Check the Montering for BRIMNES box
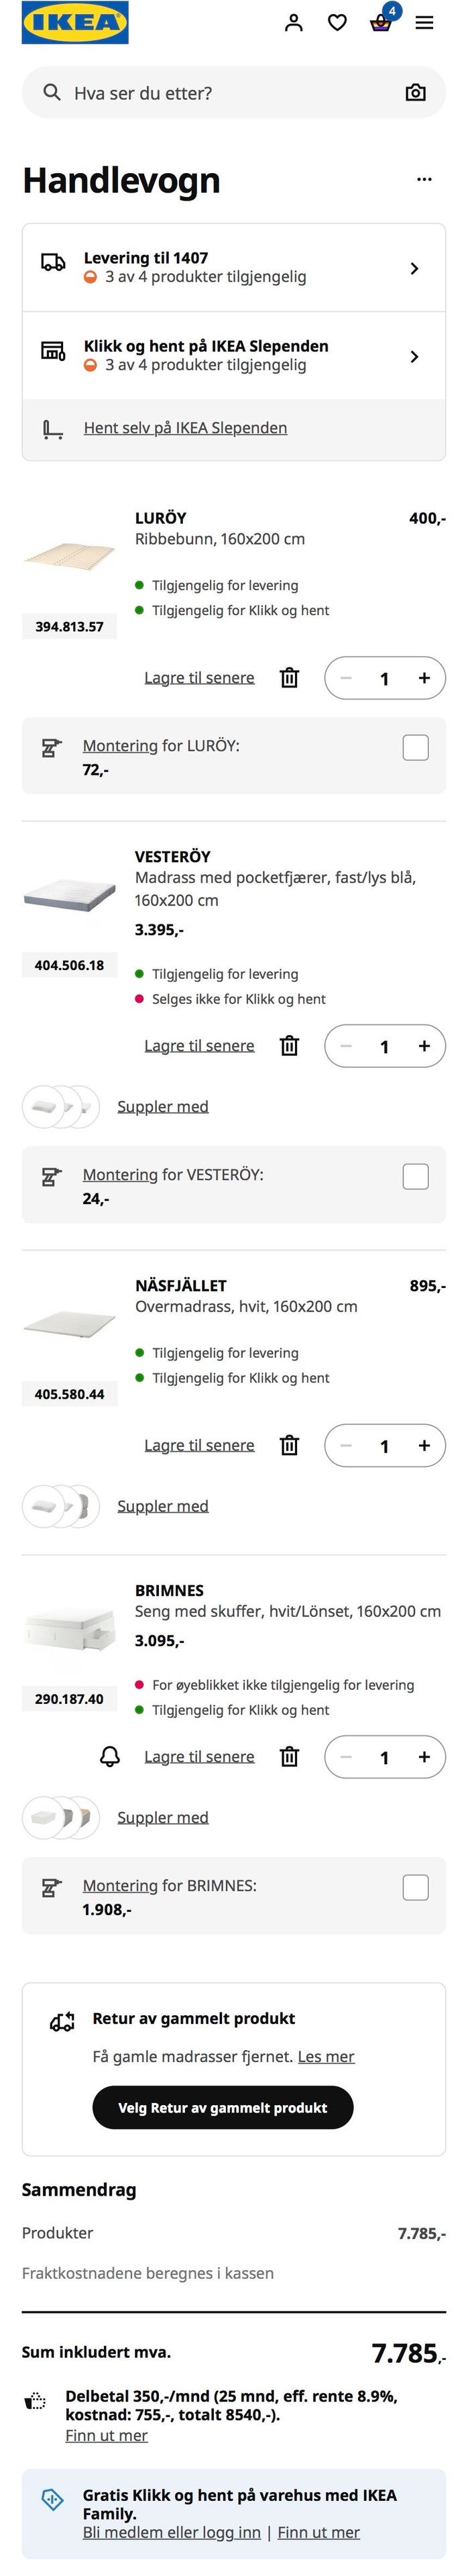This screenshot has height=2576, width=468. (415, 1887)
